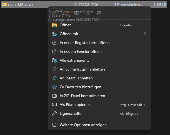Click the scissors cut icon in the context menu

pos(54,13)
